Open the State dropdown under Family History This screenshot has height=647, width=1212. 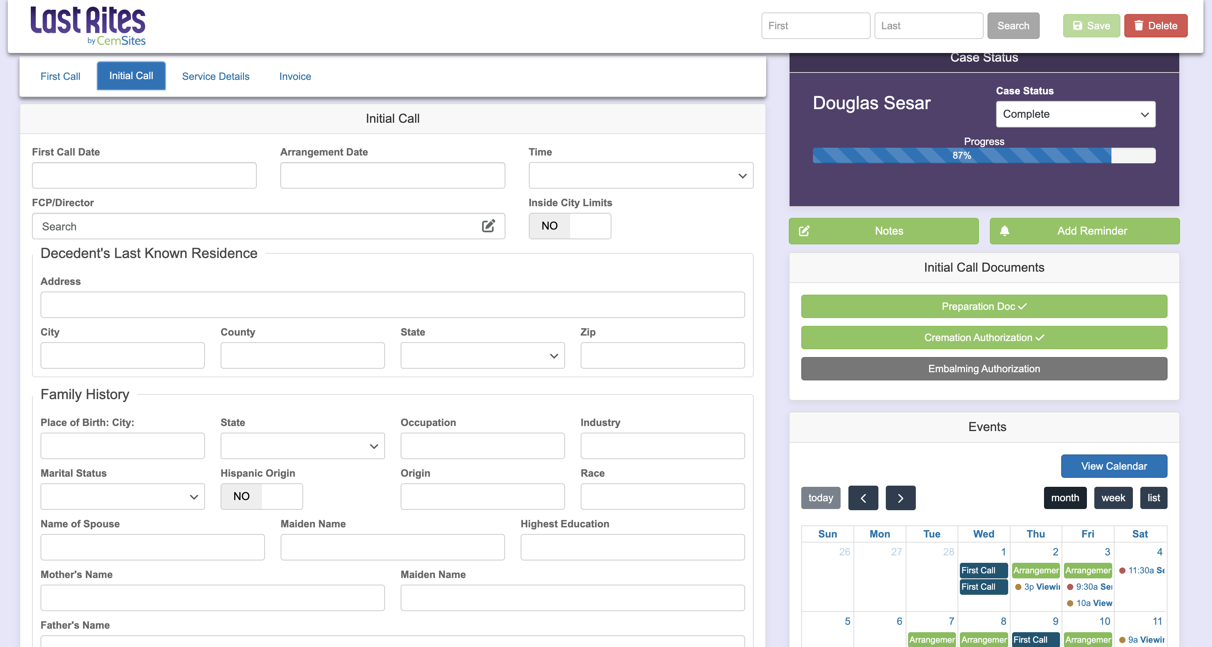(x=302, y=445)
